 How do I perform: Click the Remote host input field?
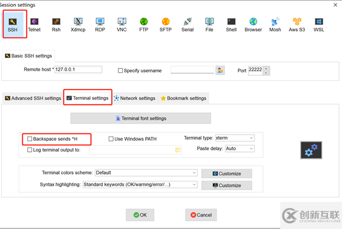[78, 69]
